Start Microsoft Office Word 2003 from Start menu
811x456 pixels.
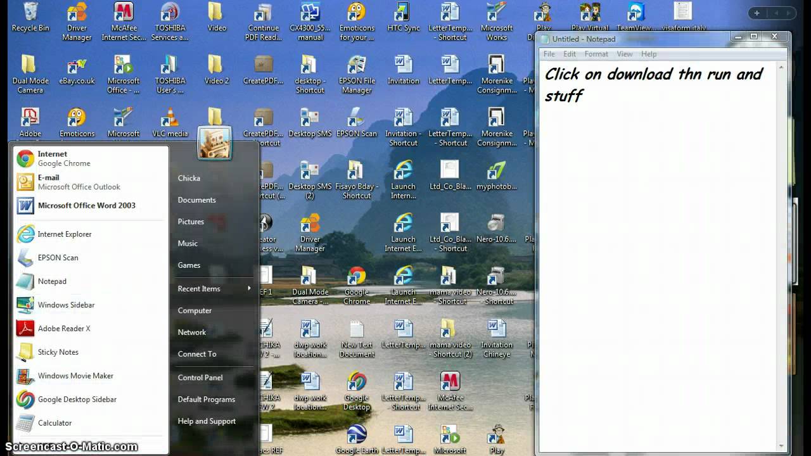coord(91,205)
